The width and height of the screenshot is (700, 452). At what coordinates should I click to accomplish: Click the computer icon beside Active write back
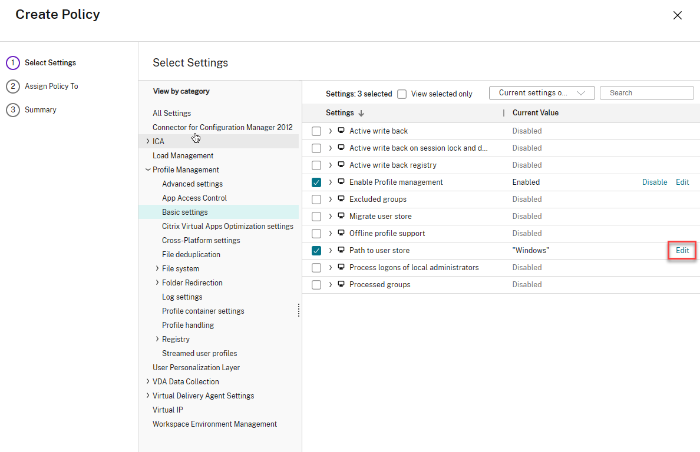341,131
